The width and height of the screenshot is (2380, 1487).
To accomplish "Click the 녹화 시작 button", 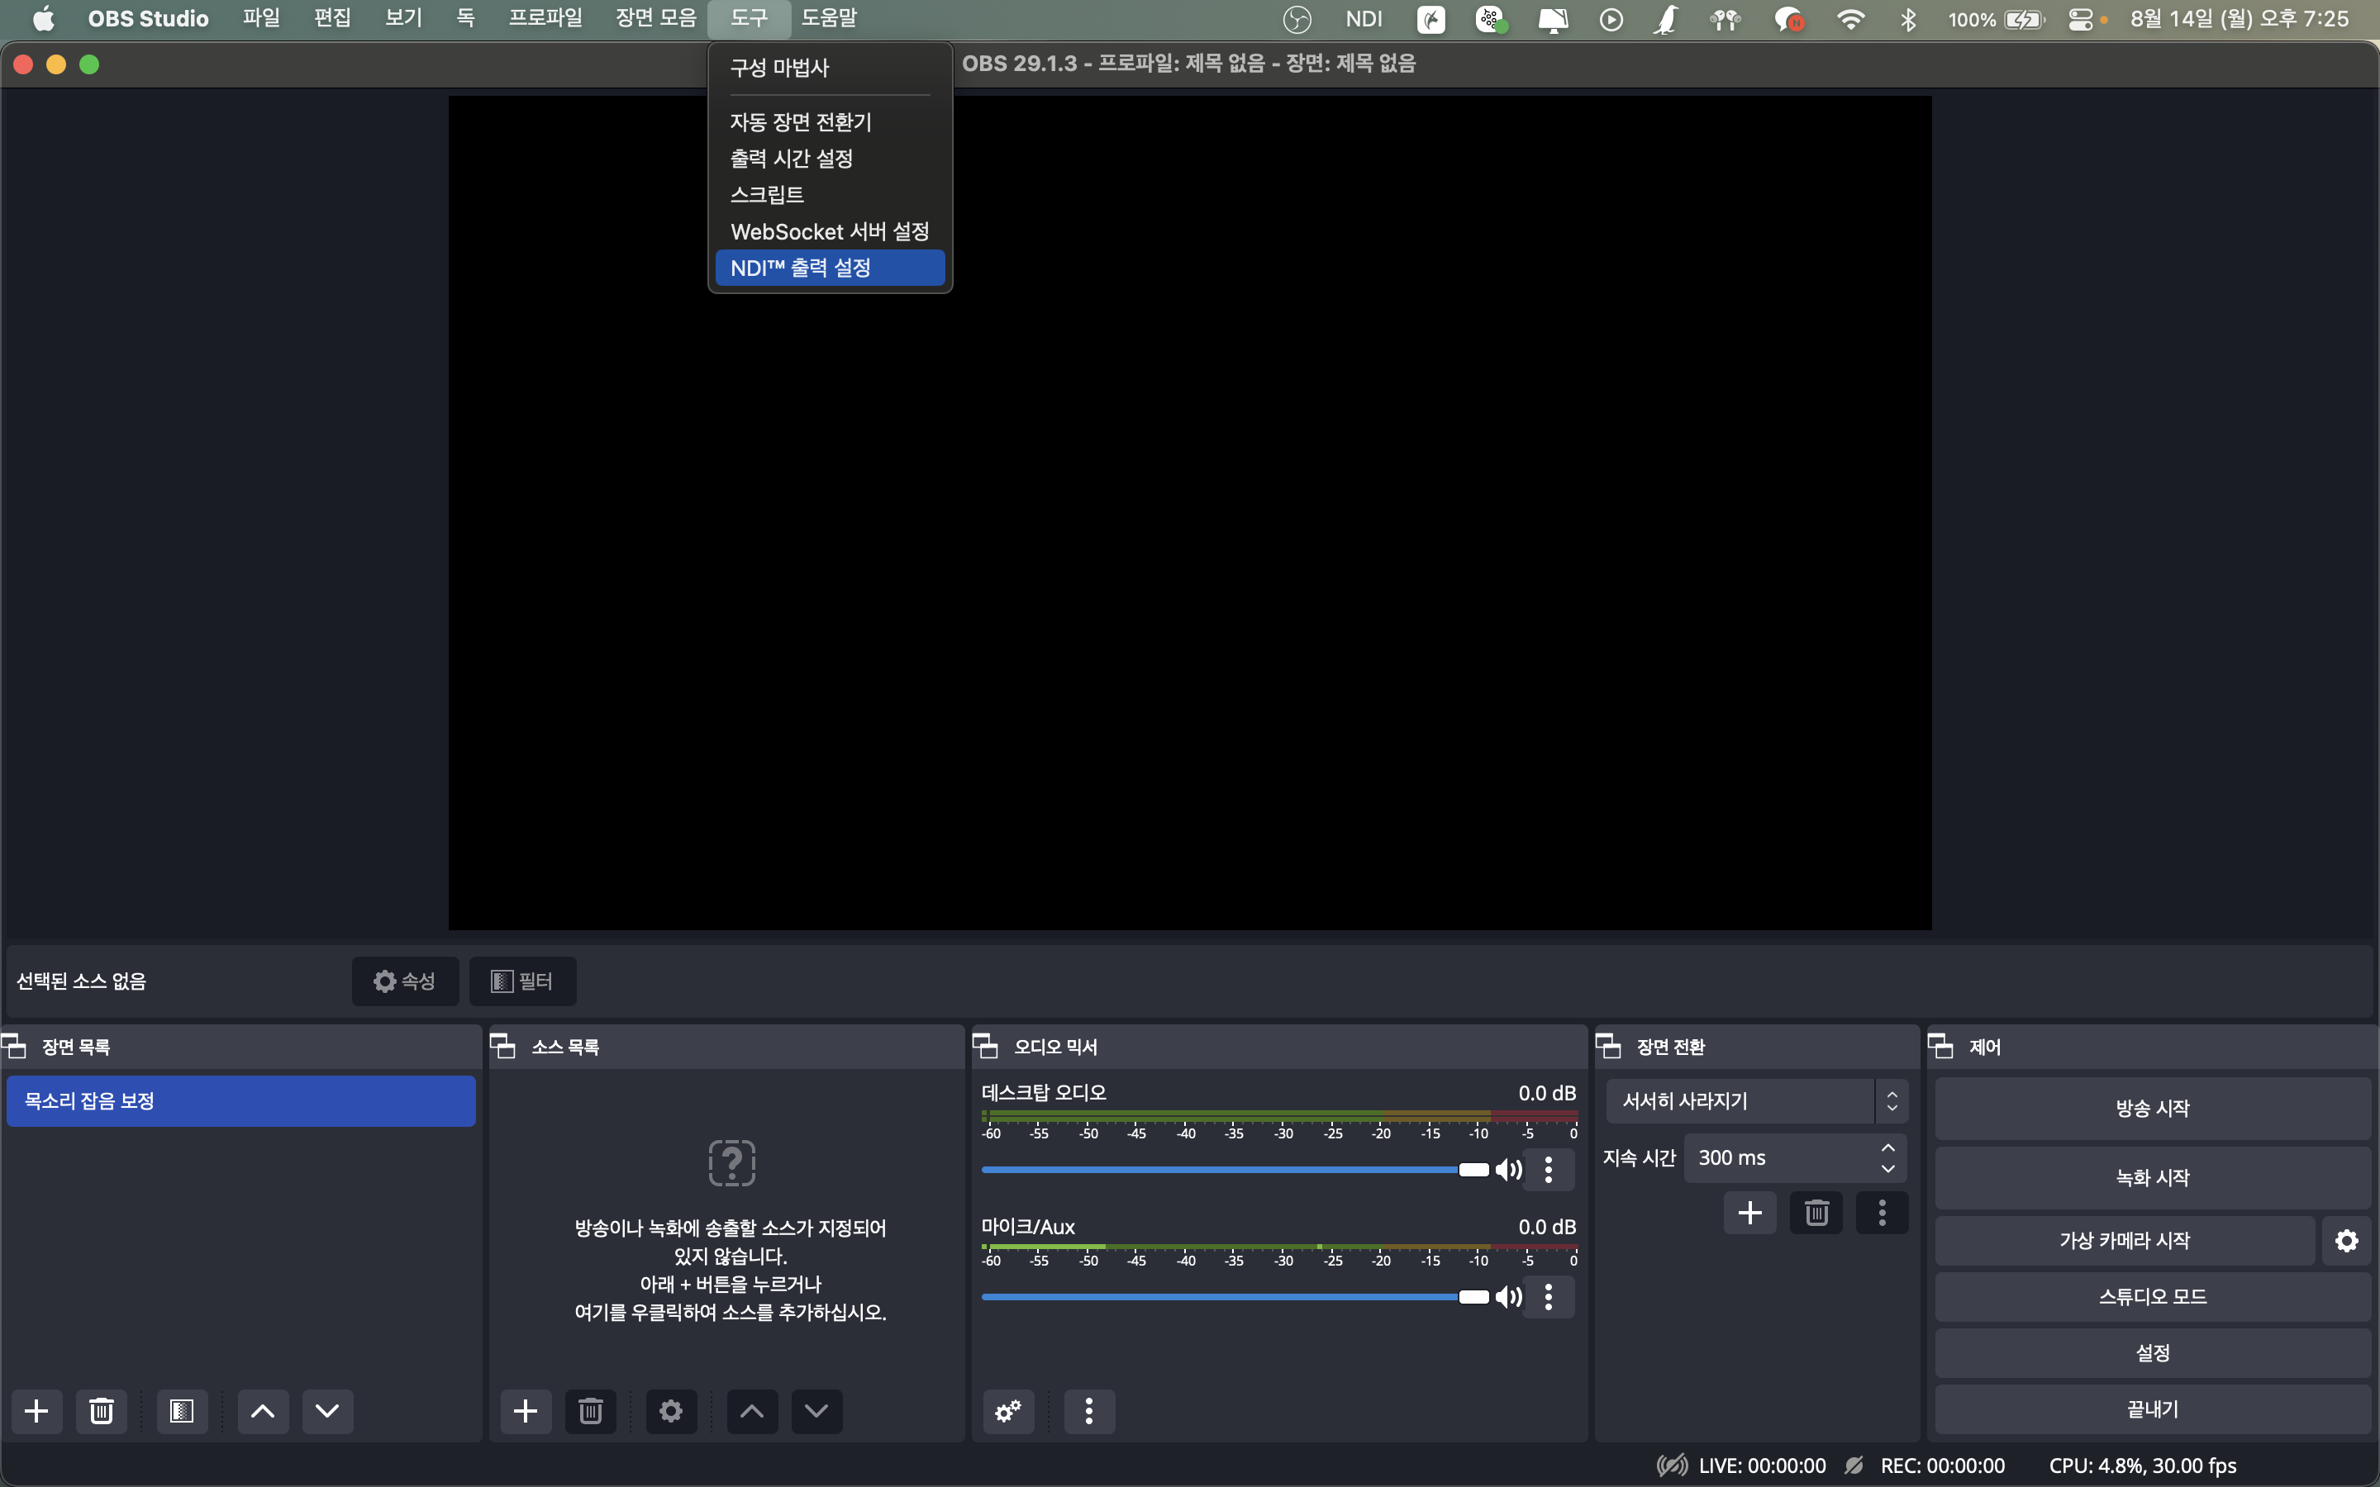I will click(2152, 1177).
